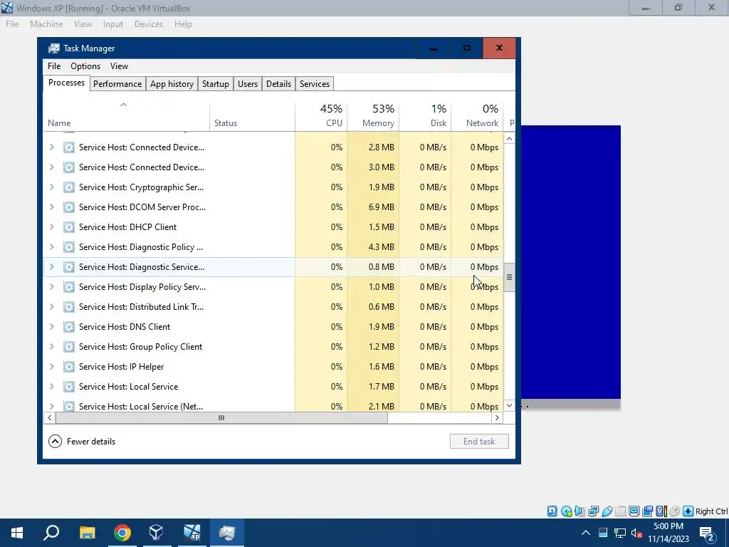
Task: Go to the Startup tab
Action: click(215, 84)
